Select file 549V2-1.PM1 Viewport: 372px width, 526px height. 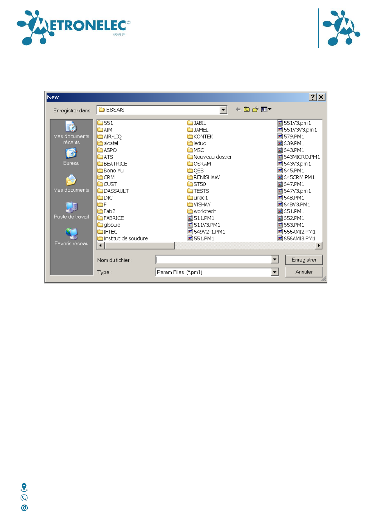point(206,232)
